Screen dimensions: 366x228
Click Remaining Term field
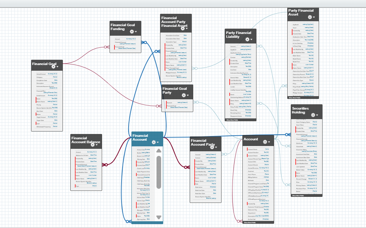(x=241, y=113)
